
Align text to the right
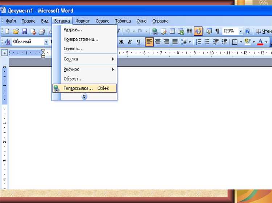pyautogui.click(x=166, y=42)
